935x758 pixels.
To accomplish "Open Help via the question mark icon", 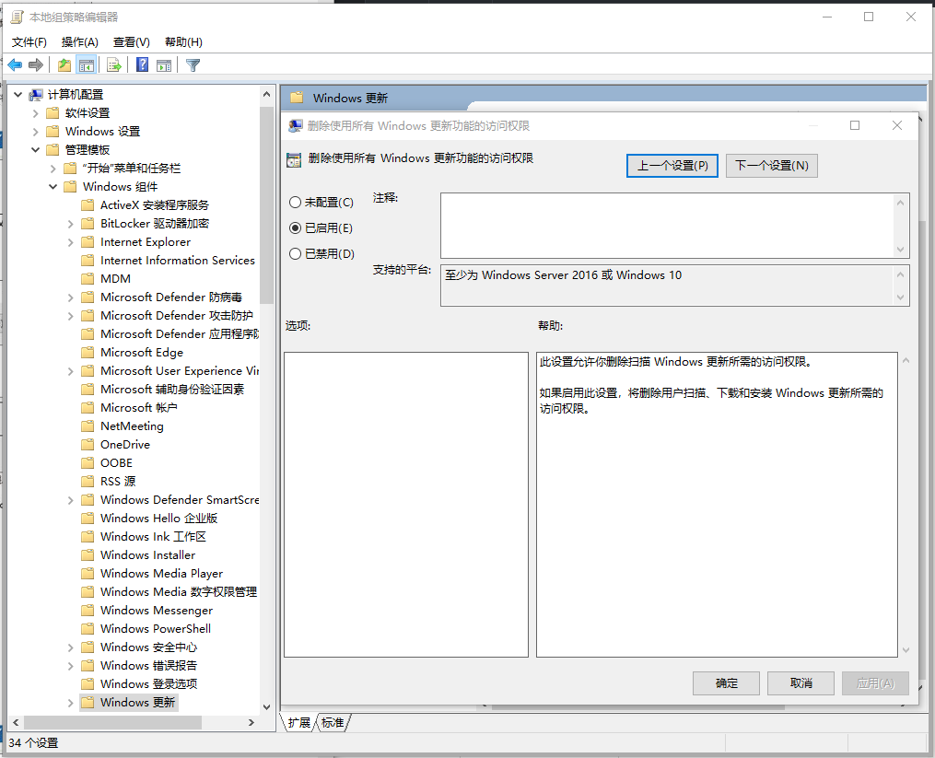I will [142, 64].
